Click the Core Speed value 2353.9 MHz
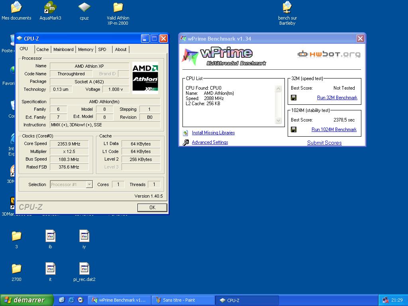The image size is (408, 306). pyautogui.click(x=69, y=144)
